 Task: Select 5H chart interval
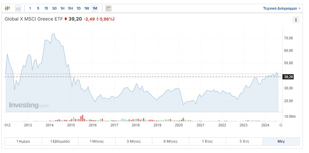pos(70,8)
